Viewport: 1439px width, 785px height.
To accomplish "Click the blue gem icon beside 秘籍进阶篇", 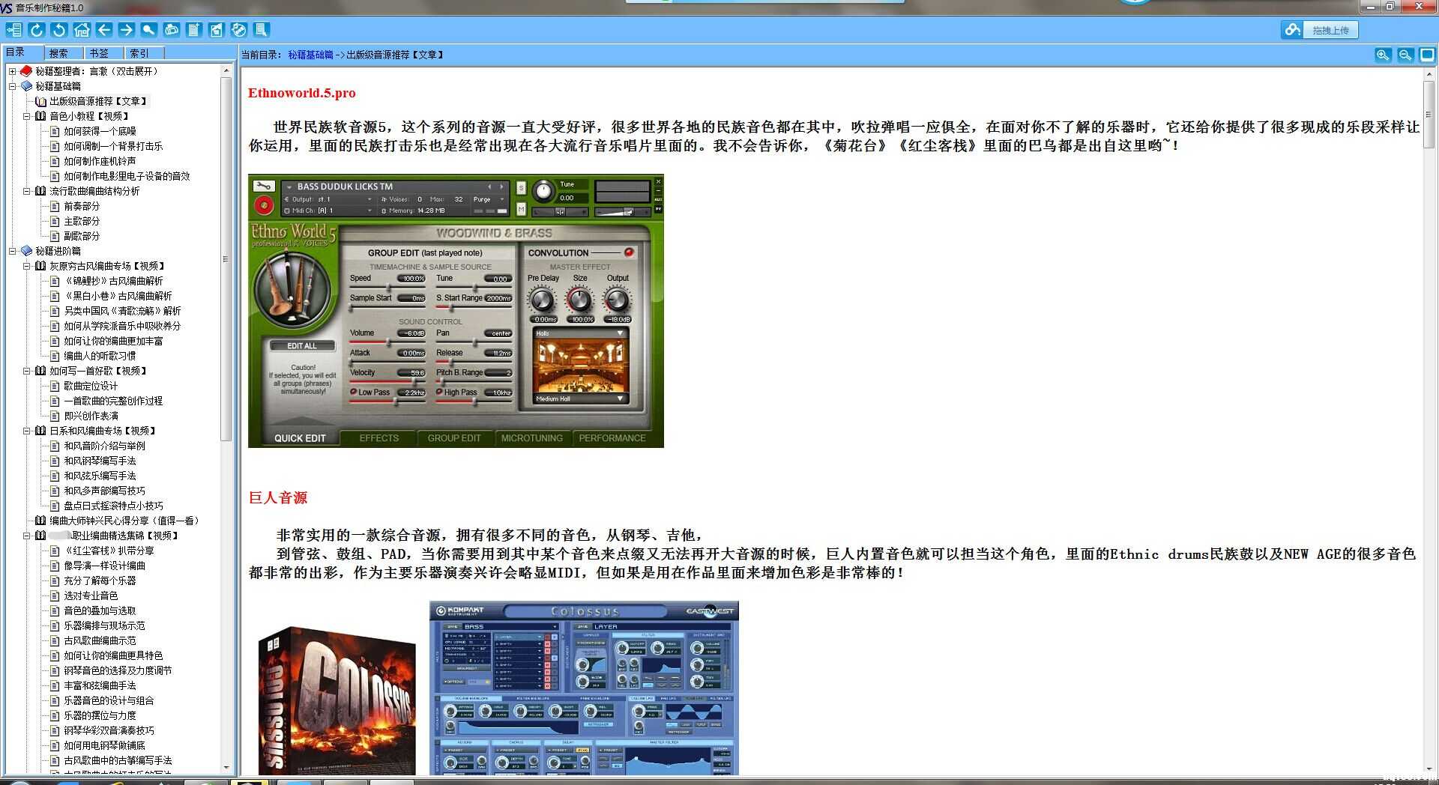I will tap(26, 251).
